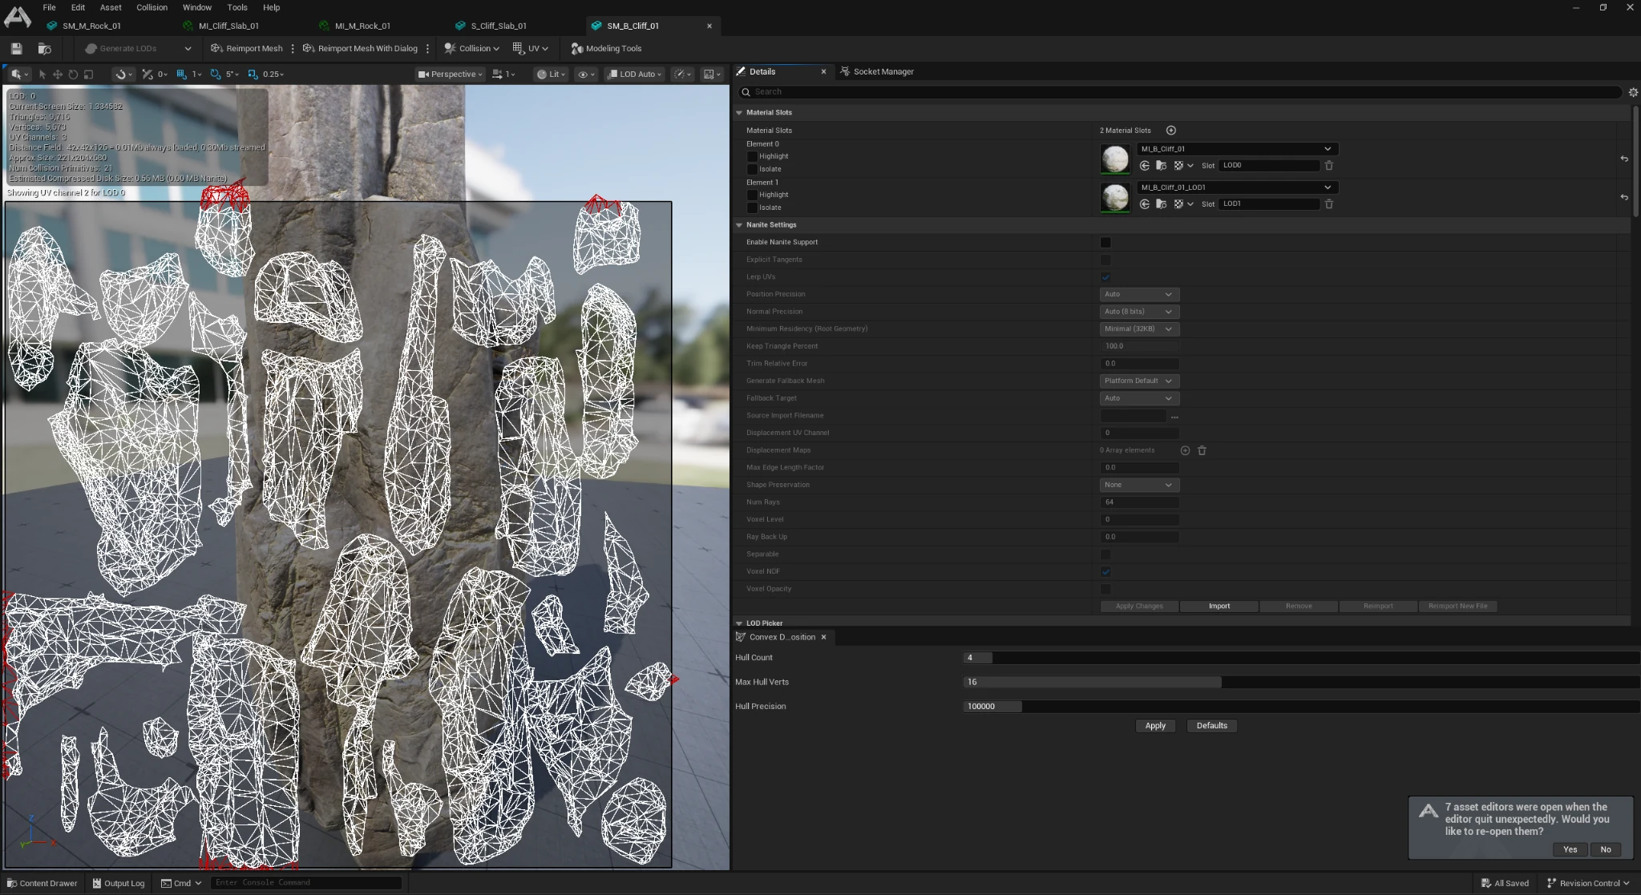Open Modeling Tools from toolbar
Screen dimensions: 1641x895
point(606,49)
